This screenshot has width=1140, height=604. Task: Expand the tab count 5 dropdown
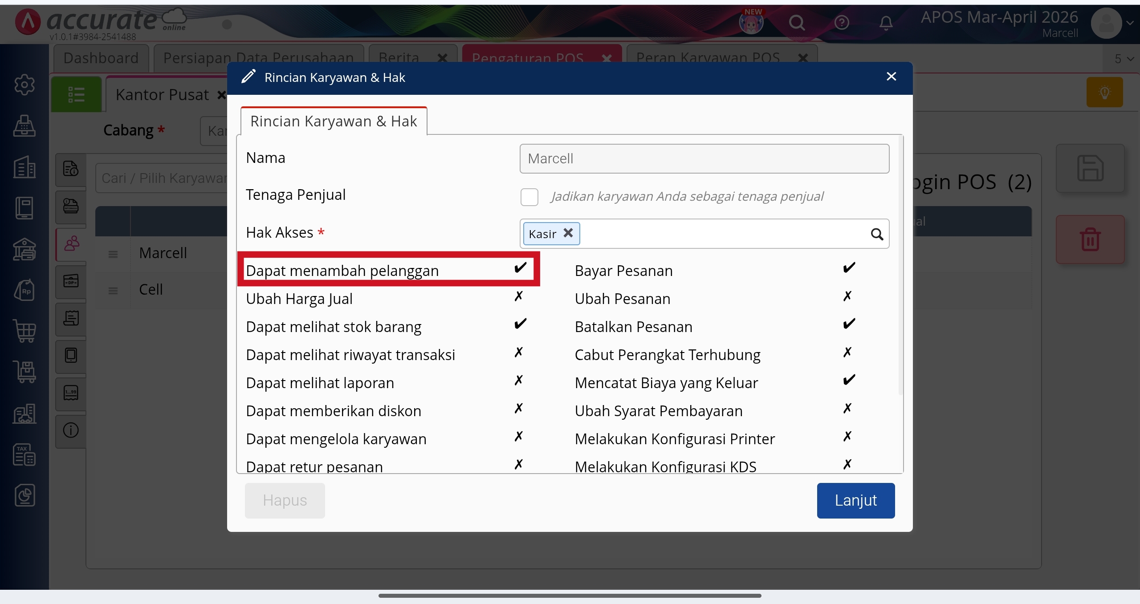click(1124, 59)
